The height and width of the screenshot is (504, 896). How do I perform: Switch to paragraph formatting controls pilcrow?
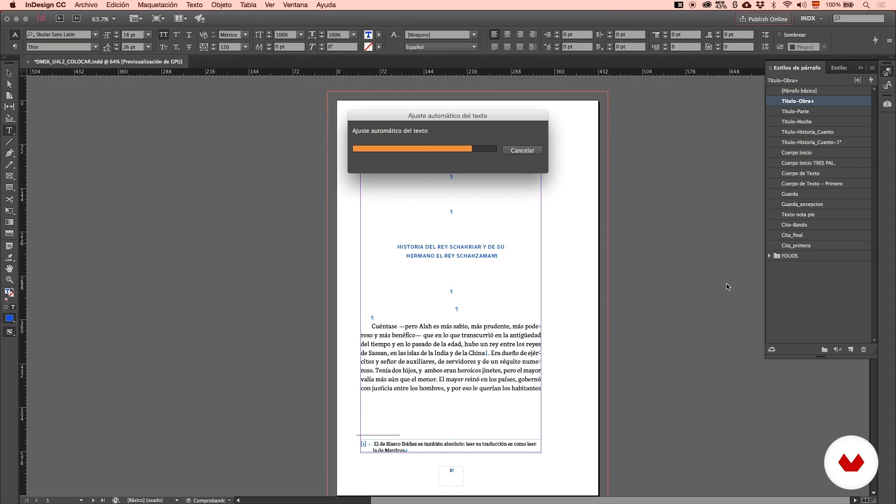pyautogui.click(x=15, y=47)
